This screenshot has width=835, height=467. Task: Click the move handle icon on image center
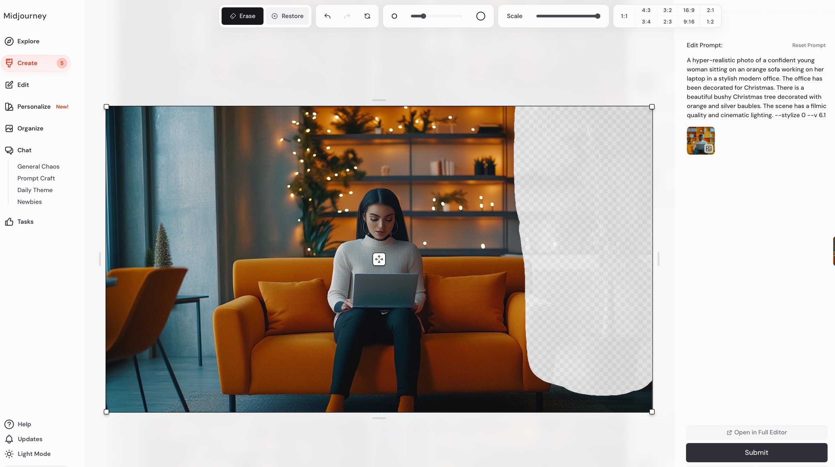(x=379, y=259)
